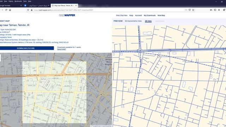The width and height of the screenshot is (226, 127).
Task: Bookmark this page with the star icon
Action: tap(193, 10)
